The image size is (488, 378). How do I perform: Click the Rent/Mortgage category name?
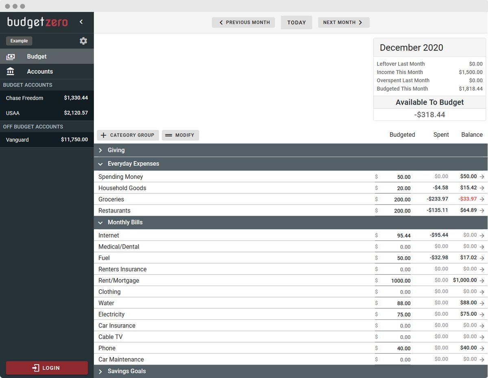[119, 281]
